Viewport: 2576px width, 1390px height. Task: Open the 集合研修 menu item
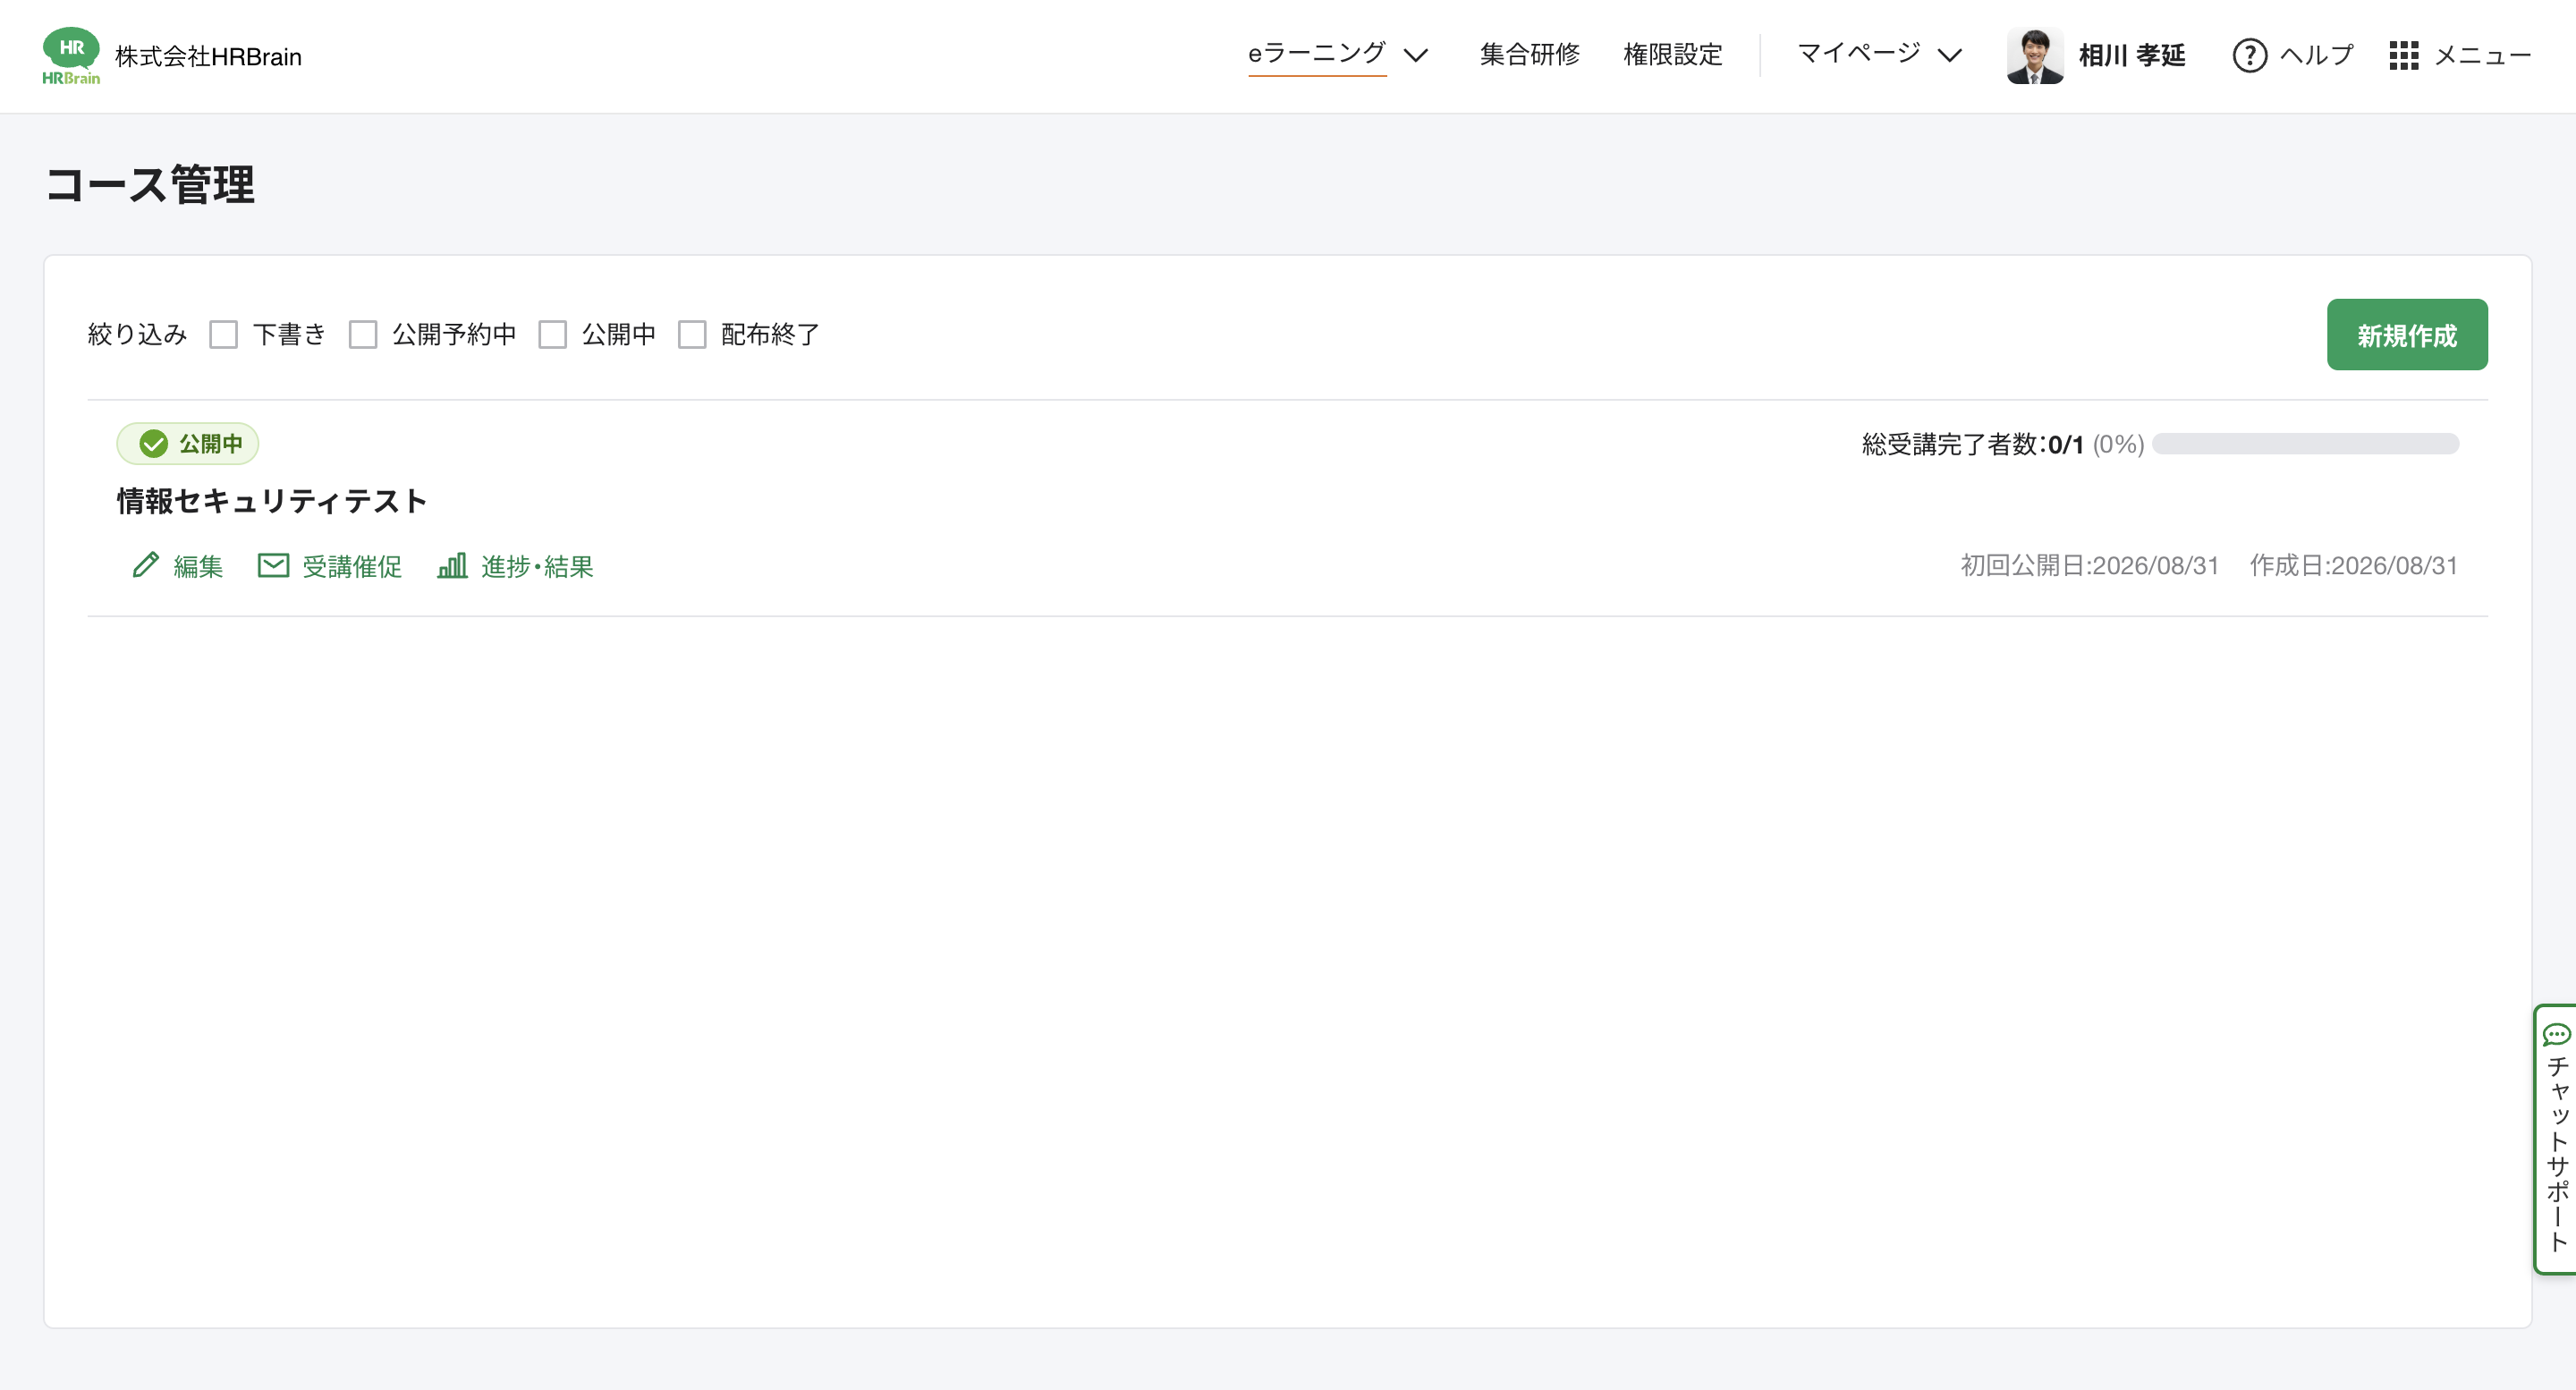1530,55
